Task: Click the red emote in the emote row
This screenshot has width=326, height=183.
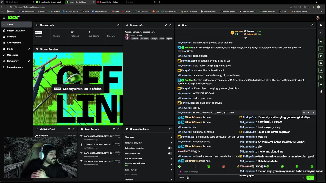Action: pos(224,166)
